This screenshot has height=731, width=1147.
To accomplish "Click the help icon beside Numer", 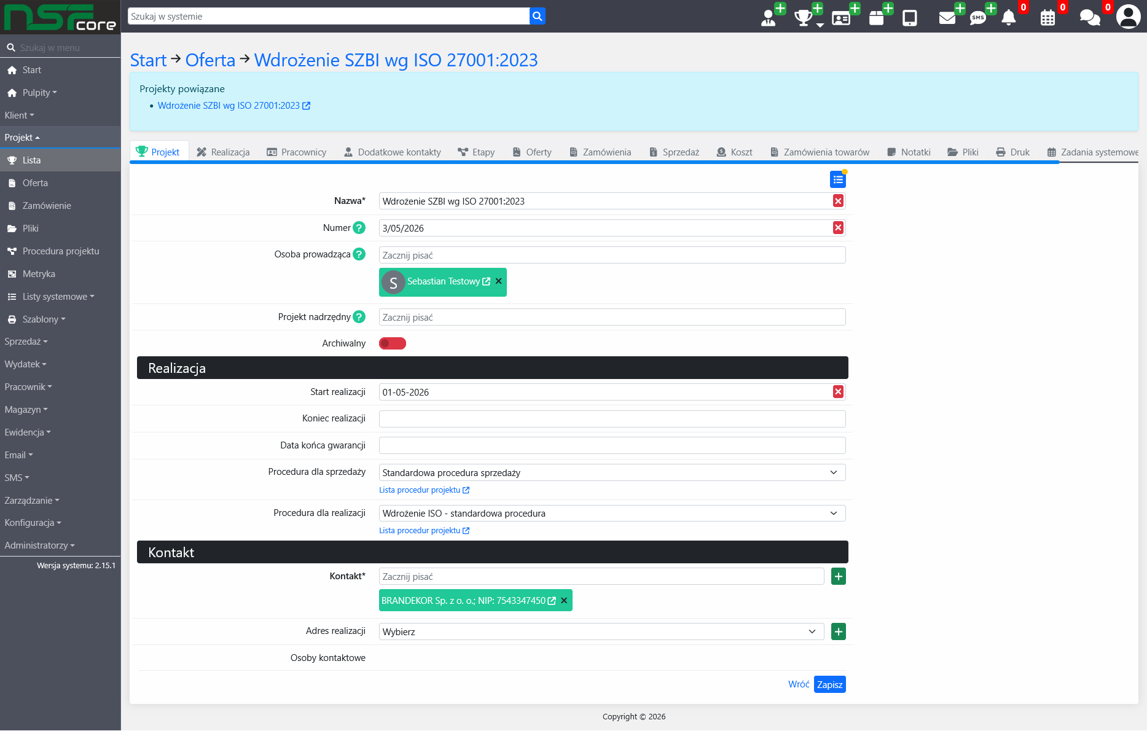I will point(359,228).
